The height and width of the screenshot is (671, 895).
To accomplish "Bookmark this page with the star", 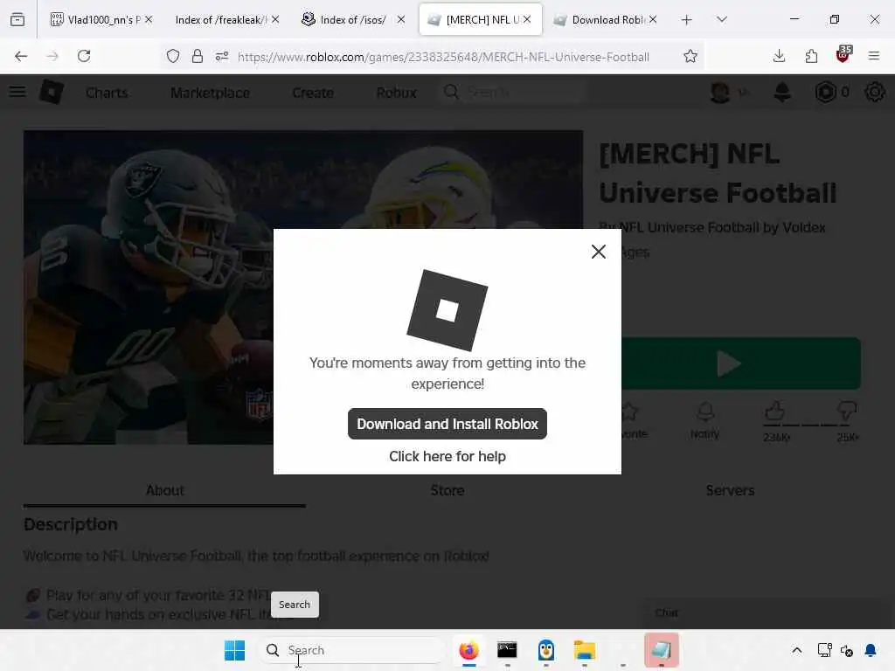I will [x=690, y=56].
